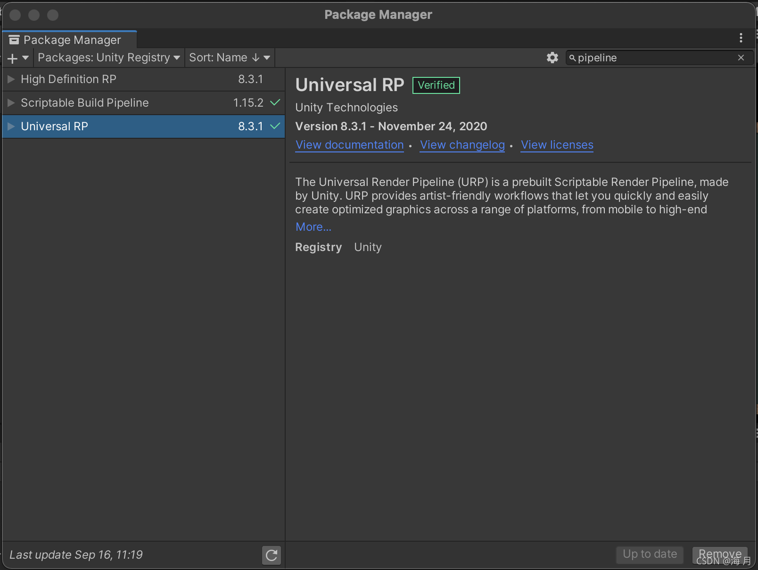Expand the Universal RP package entry
Screen dimensions: 758x570
[10, 126]
